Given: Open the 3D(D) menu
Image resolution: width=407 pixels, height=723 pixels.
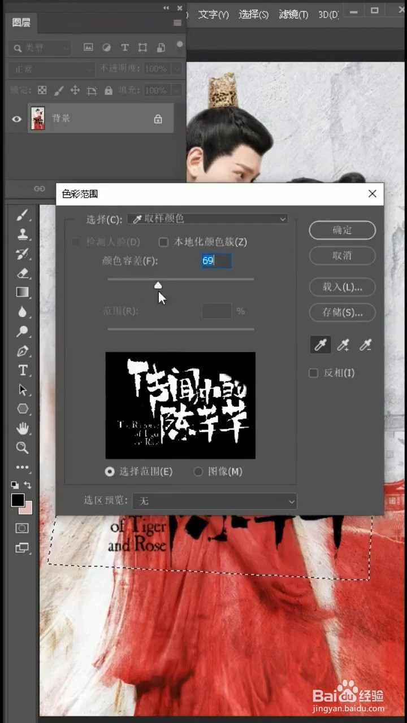Looking at the screenshot, I should pyautogui.click(x=328, y=14).
